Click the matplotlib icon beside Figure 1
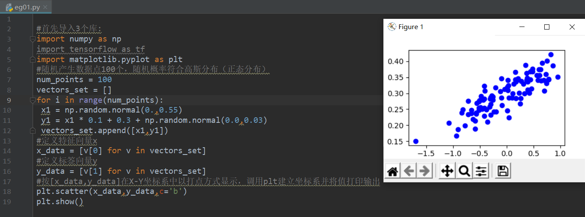The image size is (585, 217). (x=392, y=27)
